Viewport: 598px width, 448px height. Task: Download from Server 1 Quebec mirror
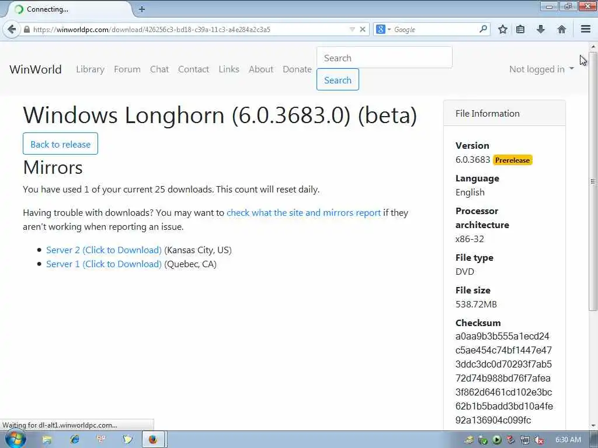(104, 264)
